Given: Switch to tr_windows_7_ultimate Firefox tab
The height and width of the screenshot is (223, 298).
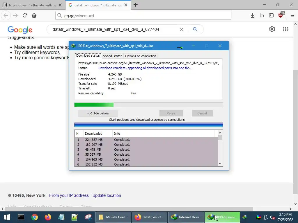Looking at the screenshot, I should pos(32,5).
